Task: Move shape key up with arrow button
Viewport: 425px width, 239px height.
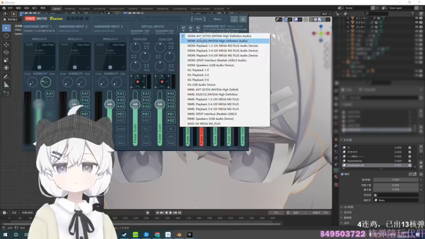Action: (x=421, y=163)
